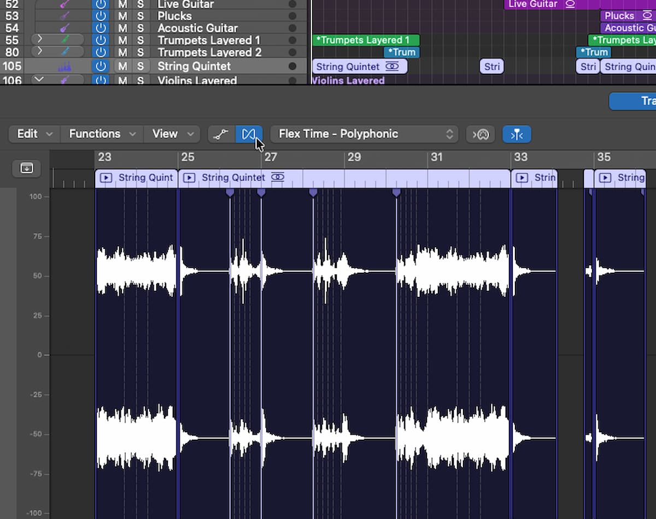
Task: Expand the Trumpets Layered 1 track stack
Action: tap(39, 39)
